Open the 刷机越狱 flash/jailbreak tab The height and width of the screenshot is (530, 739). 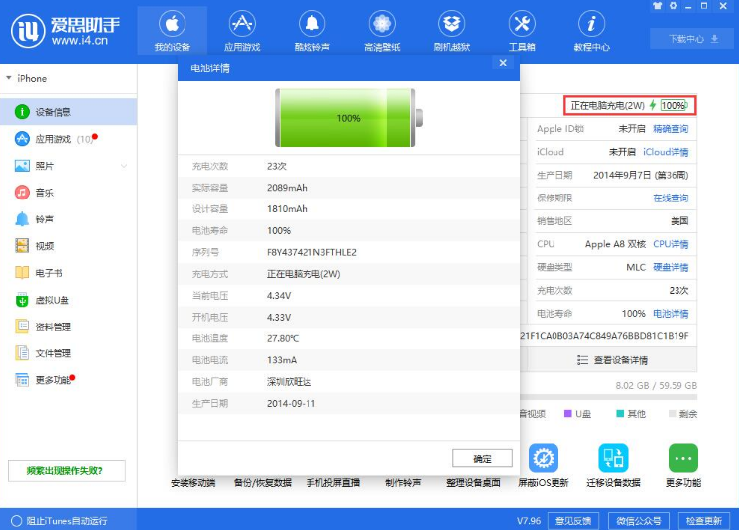point(452,31)
